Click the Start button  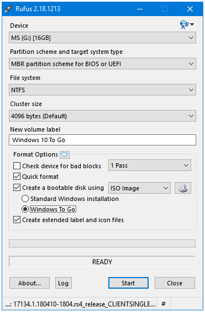tap(128, 283)
